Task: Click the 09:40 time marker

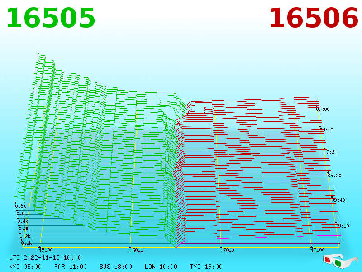Action: point(338,200)
